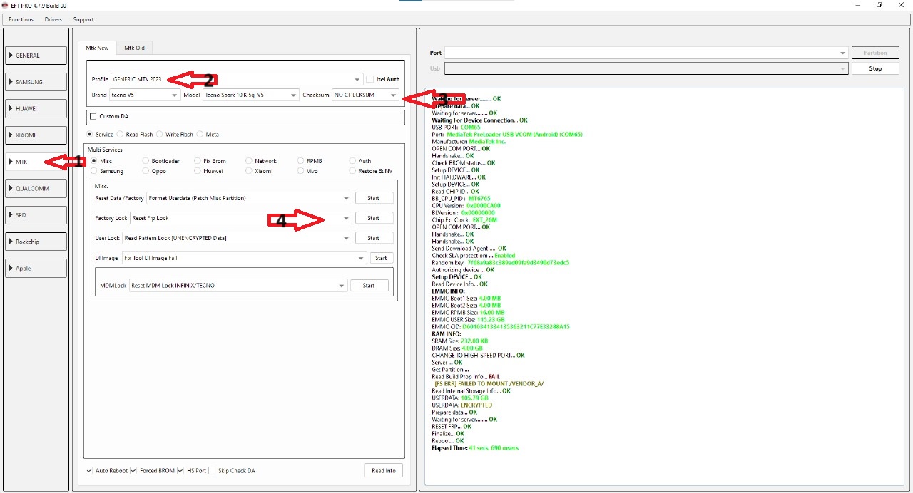Screen dimensions: 913x493
Task: Select the Fix Brom radio option
Action: [198, 161]
